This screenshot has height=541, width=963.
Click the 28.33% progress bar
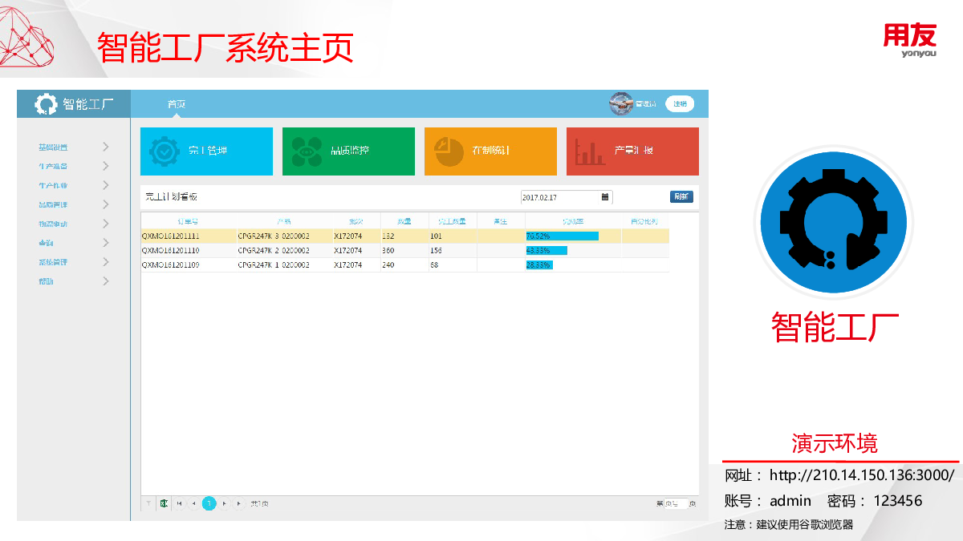point(539,265)
